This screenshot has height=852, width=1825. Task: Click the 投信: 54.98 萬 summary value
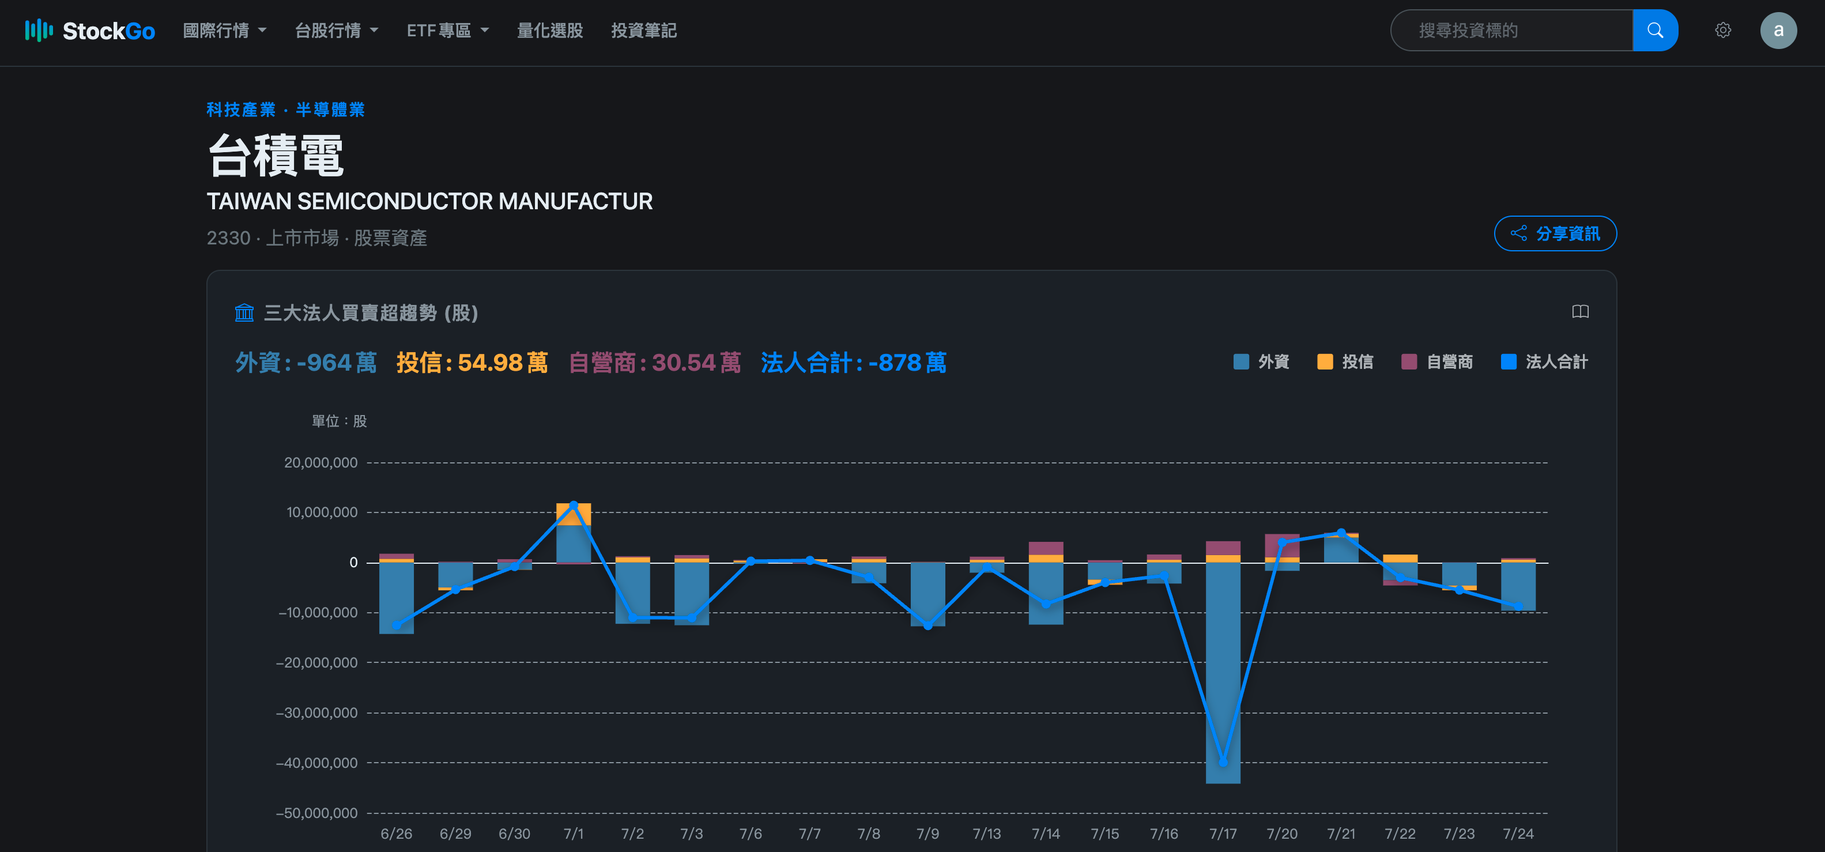click(472, 363)
